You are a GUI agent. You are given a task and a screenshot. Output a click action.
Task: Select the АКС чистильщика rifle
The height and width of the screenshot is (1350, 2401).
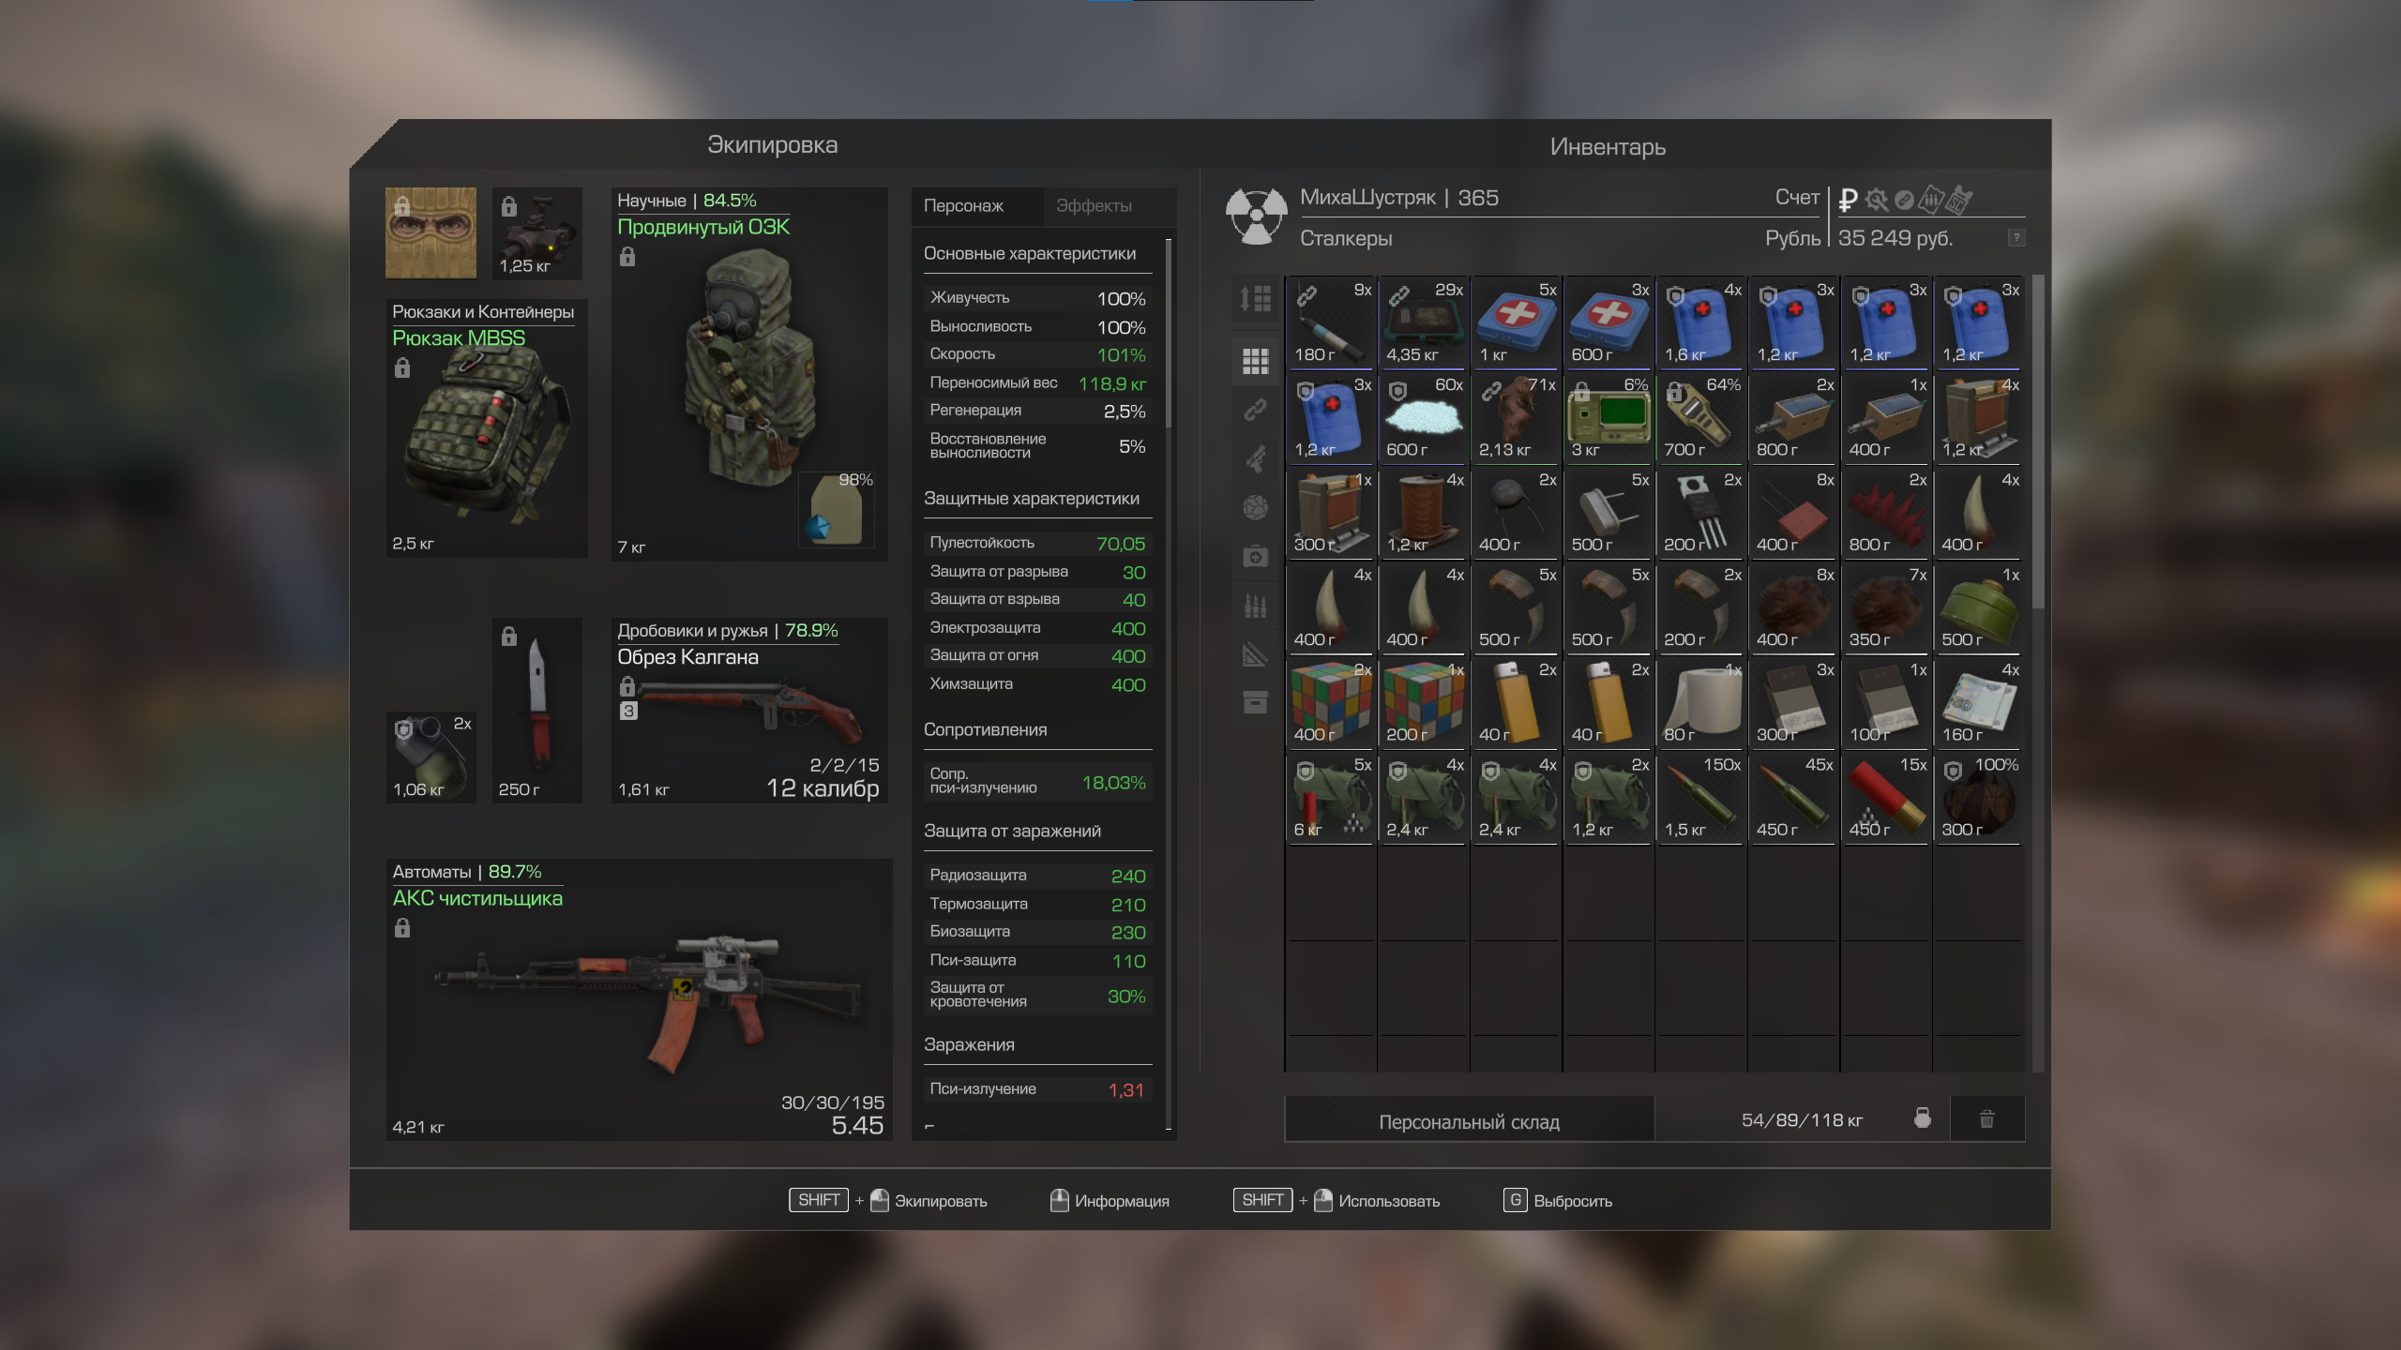[639, 999]
